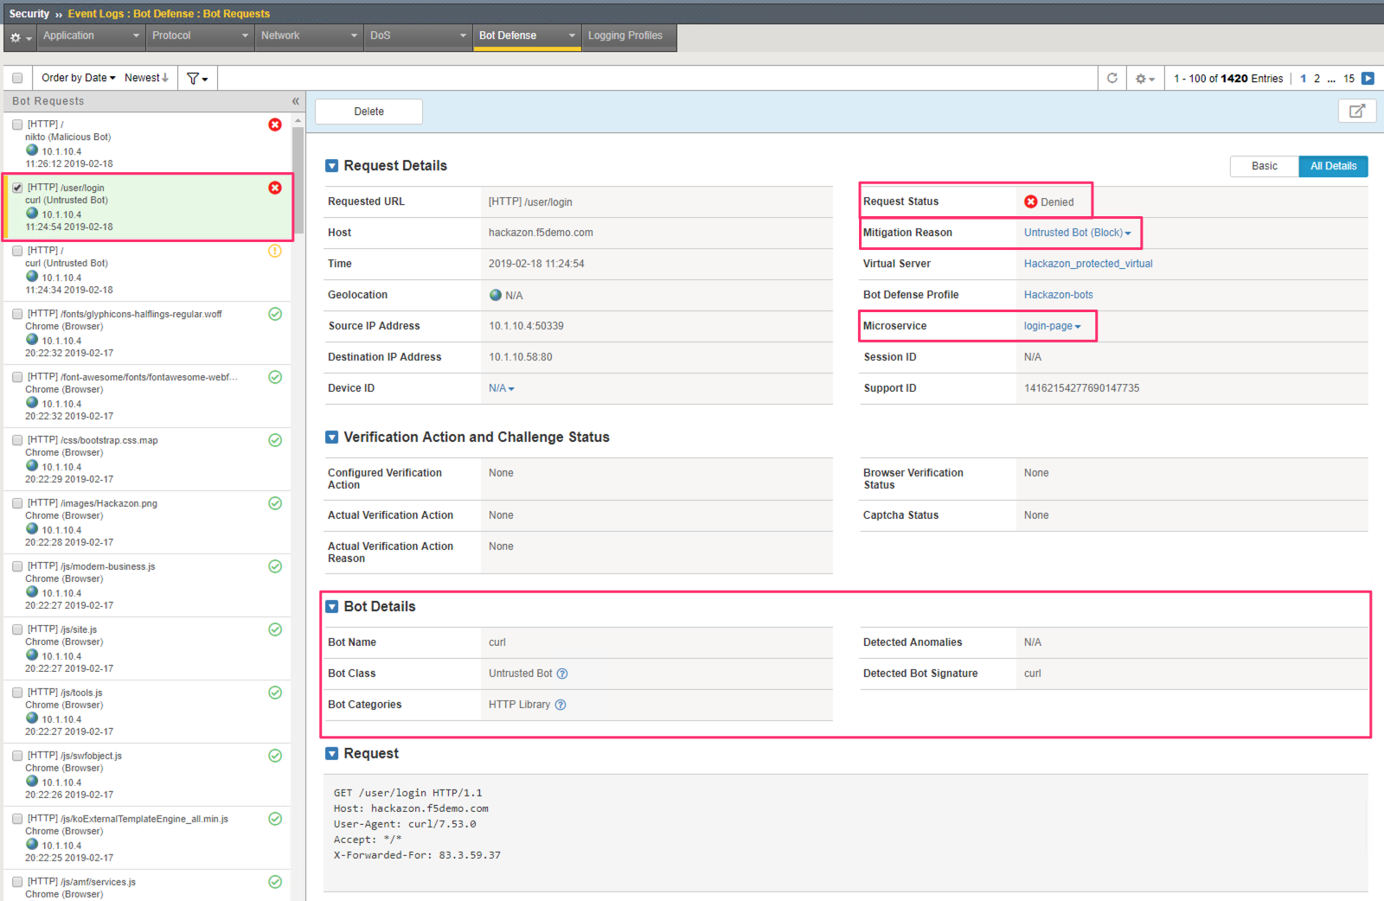
Task: Click the Geolocation globe icon
Action: click(496, 295)
